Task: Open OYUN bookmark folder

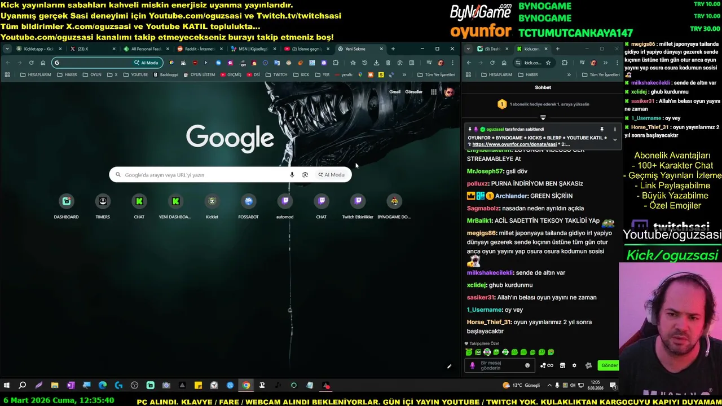Action: coord(92,74)
